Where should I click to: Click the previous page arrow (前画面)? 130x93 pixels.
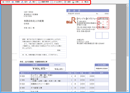click(x=6, y=2)
